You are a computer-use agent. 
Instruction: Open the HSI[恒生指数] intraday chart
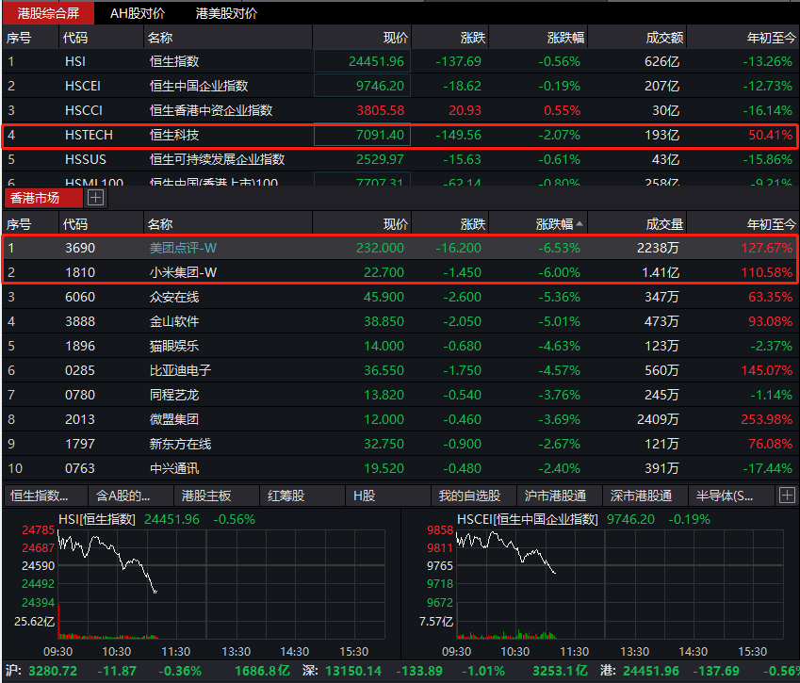pos(221,584)
